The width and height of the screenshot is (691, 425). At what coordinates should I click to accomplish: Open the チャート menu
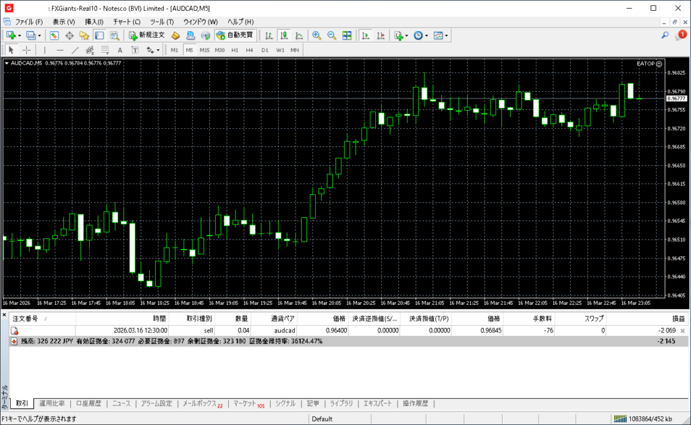(127, 22)
